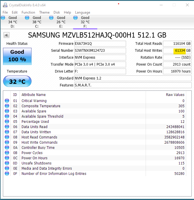Click status orb beside Data Units Written
Viewport: 194px width, 200px height.
point(7,132)
